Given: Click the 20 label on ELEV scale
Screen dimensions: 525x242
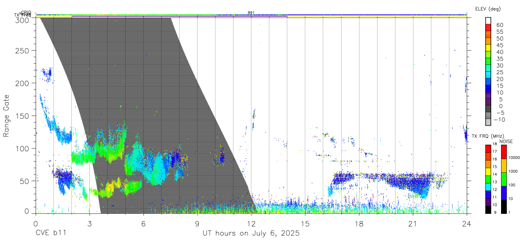Looking at the screenshot, I should [x=499, y=79].
